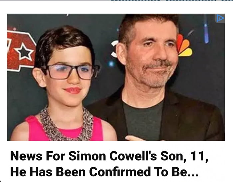Click the 'He Has Been Confirmed To Be...' line
Viewport: 233px width, 182px height.
coord(104,171)
